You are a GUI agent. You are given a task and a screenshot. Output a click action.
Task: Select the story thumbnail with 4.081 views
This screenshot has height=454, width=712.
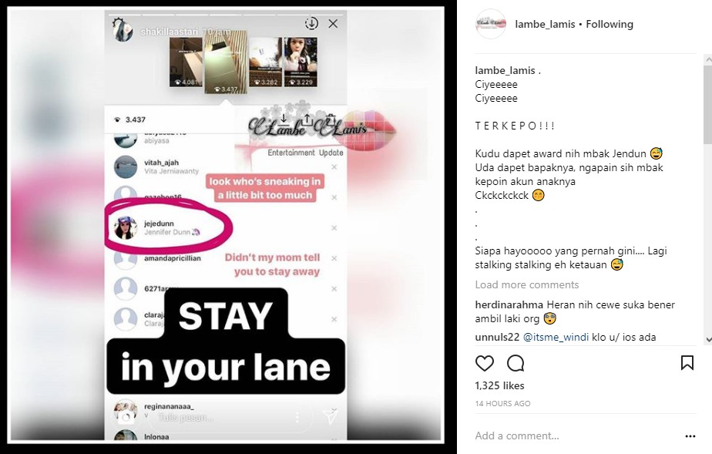click(186, 62)
